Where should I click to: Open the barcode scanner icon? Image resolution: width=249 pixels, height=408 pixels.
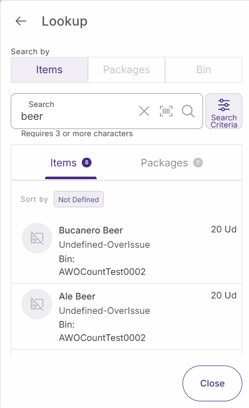[x=166, y=111]
